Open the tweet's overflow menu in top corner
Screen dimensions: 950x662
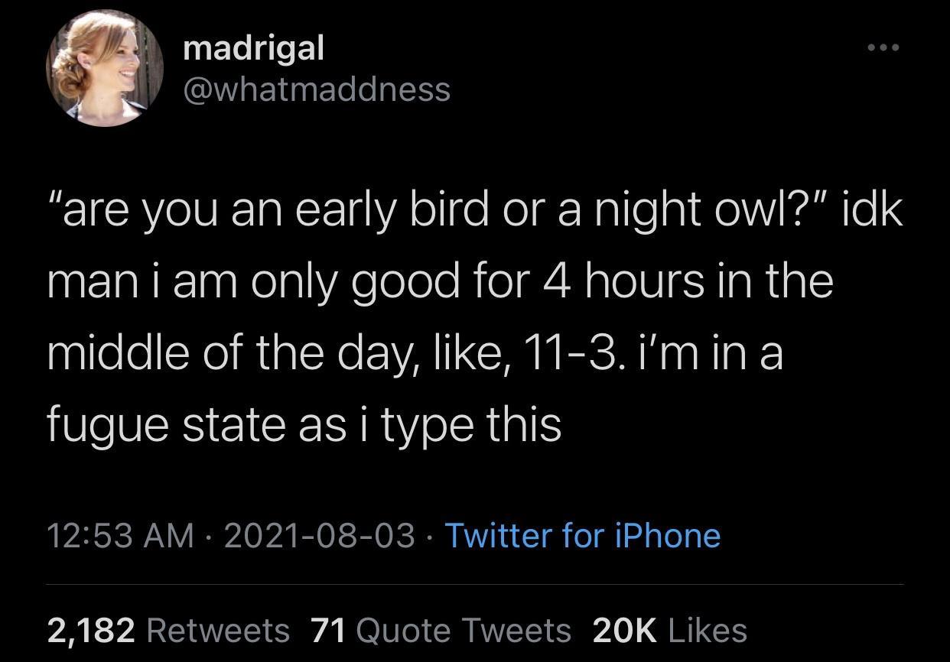tap(883, 46)
